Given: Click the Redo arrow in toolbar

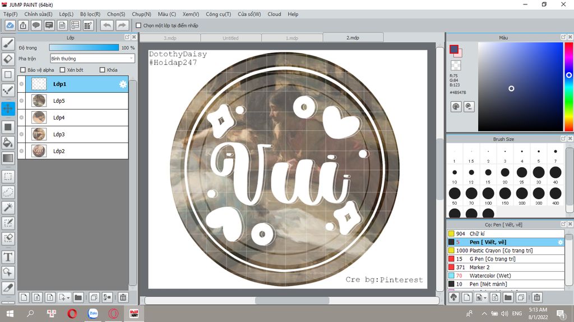Looking at the screenshot, I should coord(122,25).
